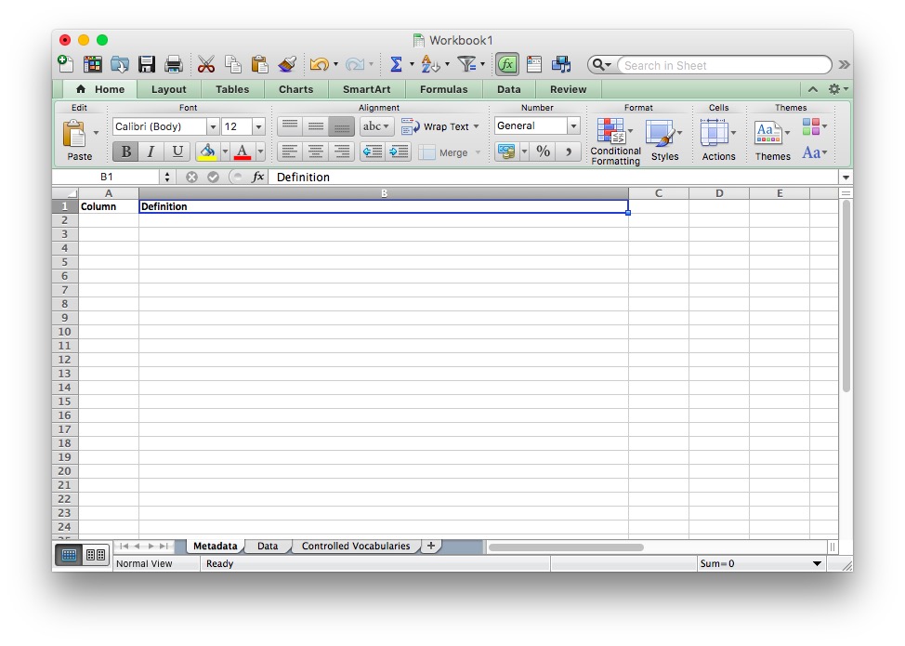
Task: Switch to Page Layout view button
Action: (95, 555)
